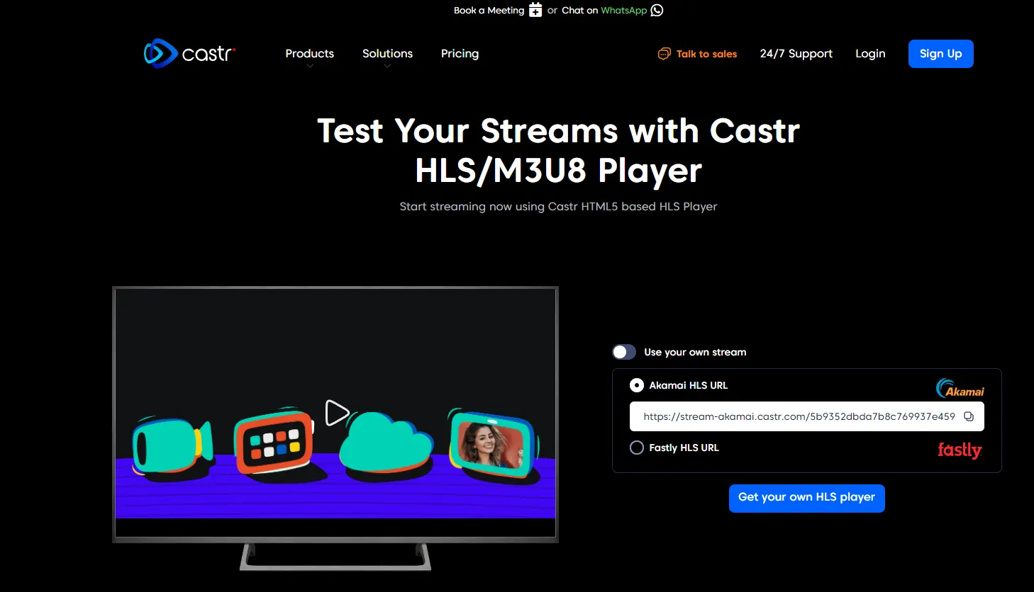Copy the Akamai HLS URL with copy icon

pyautogui.click(x=969, y=416)
